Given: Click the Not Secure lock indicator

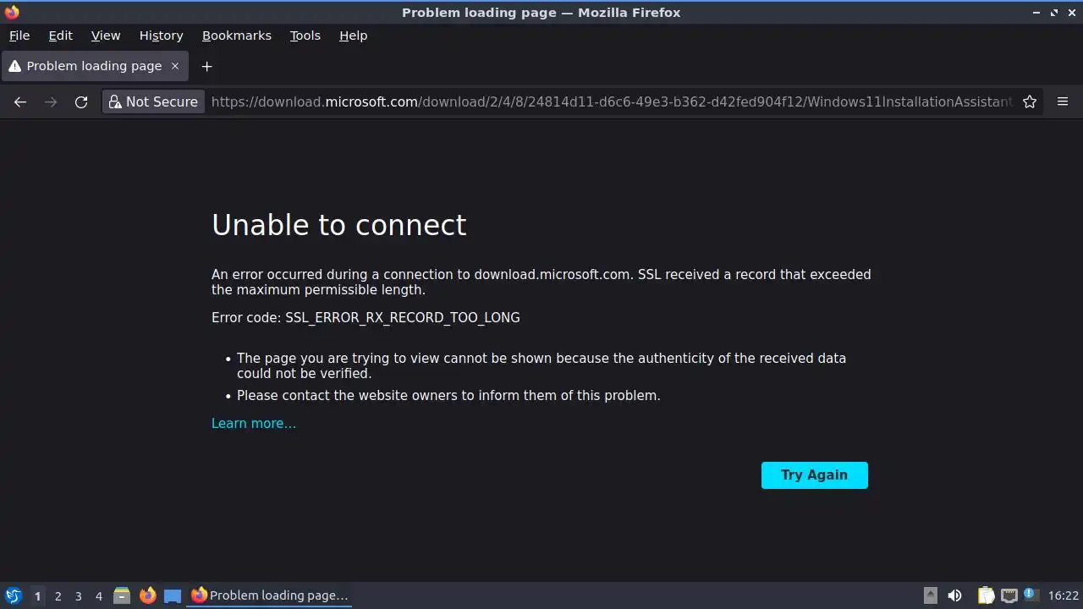Looking at the screenshot, I should click(x=153, y=101).
